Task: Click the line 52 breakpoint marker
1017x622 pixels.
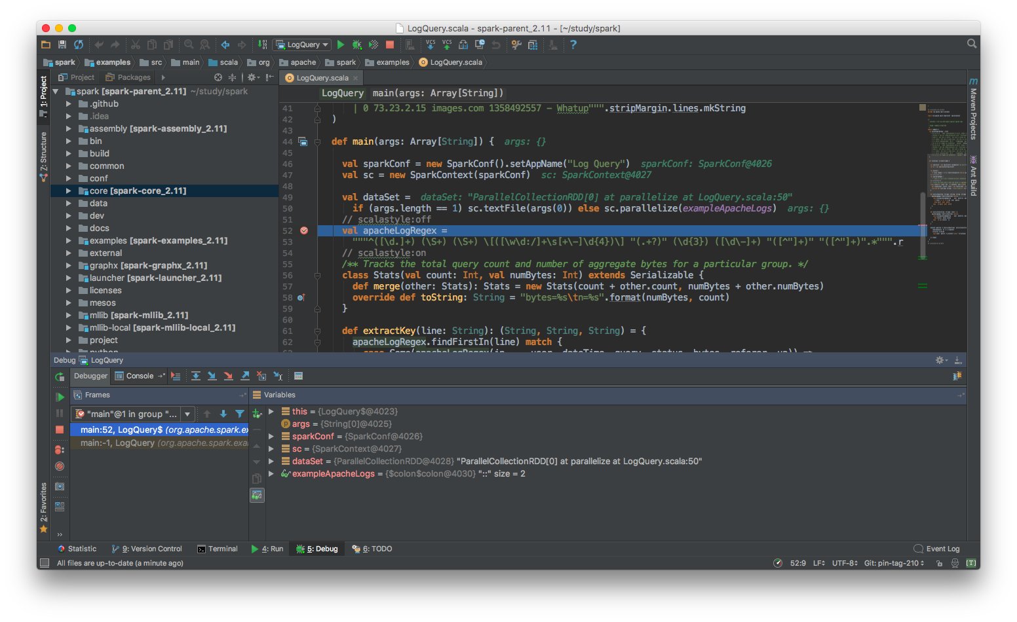Action: coord(304,230)
